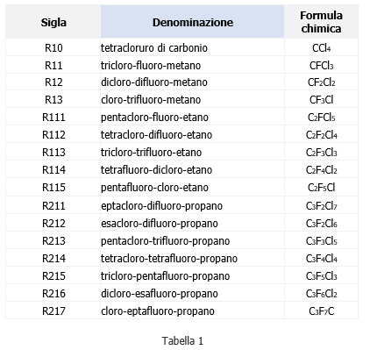Select the CCl4 formula cell

(321, 47)
